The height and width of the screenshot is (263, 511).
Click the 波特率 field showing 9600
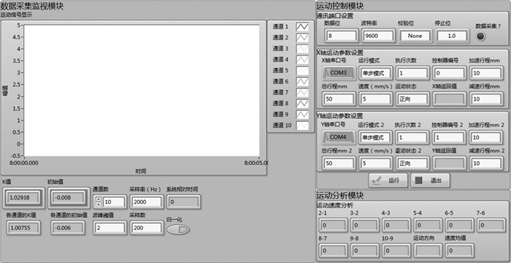[x=378, y=36]
